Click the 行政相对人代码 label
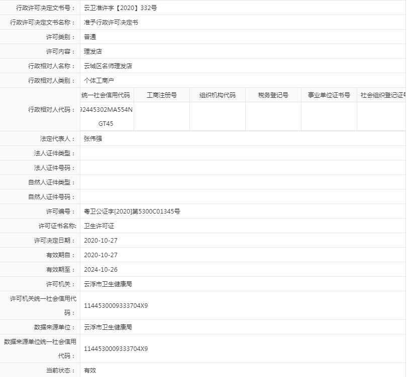The image size is (408, 377). (52, 110)
